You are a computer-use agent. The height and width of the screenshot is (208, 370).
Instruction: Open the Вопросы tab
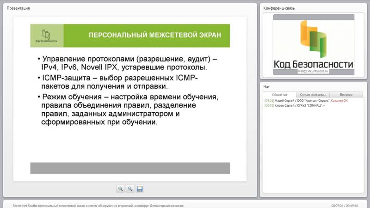[x=346, y=95]
